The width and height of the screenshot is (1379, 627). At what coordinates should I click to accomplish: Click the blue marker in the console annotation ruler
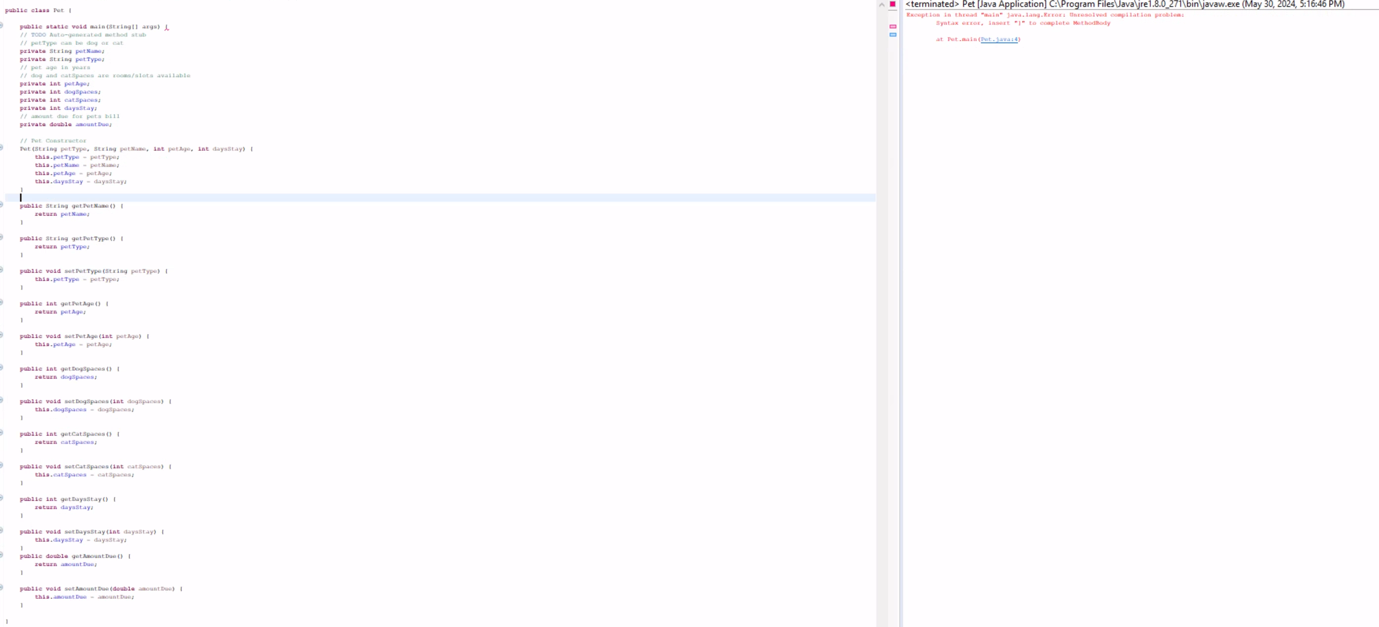893,35
